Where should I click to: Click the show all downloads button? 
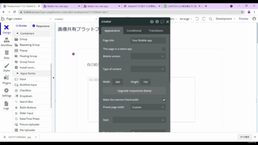coord(245,137)
